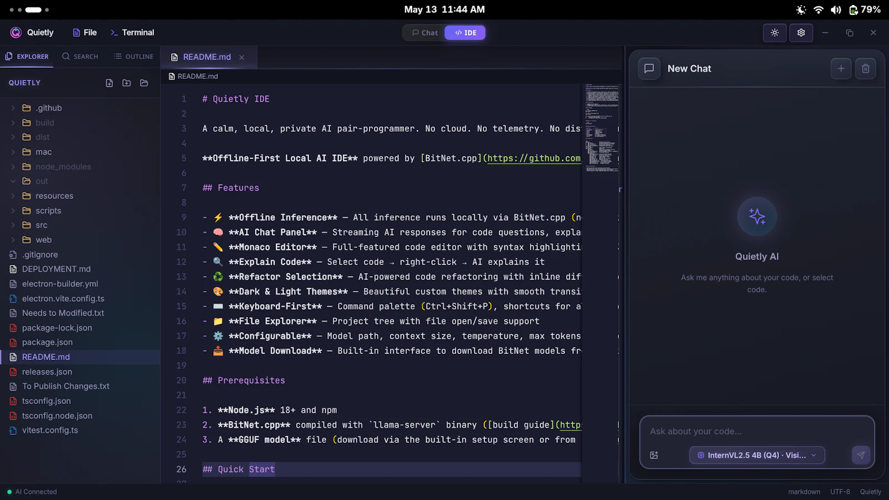Screen dimensions: 889x500
Task: Click the README.md breadcrumb above the editor
Action: coord(193,77)
